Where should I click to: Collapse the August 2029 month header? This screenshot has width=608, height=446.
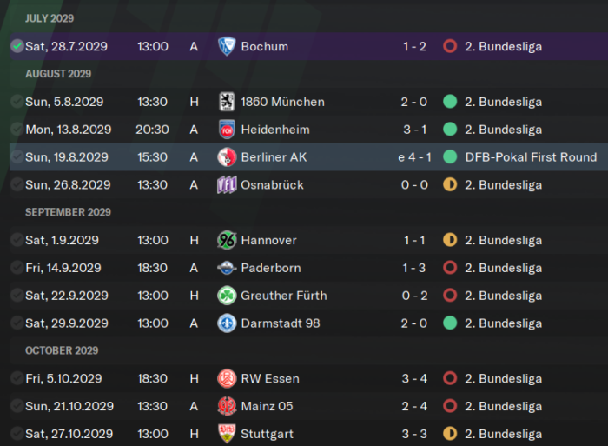point(58,74)
